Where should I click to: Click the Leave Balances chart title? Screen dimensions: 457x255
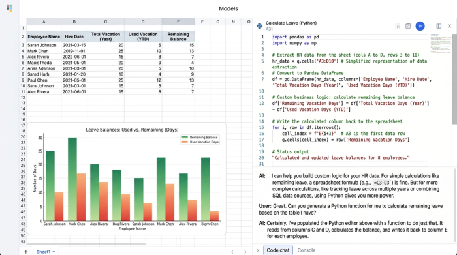(x=132, y=130)
